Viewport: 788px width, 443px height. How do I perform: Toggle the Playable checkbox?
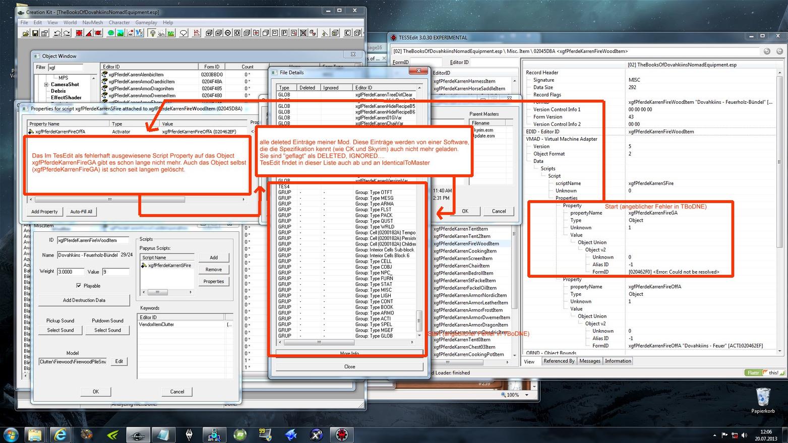(x=79, y=286)
